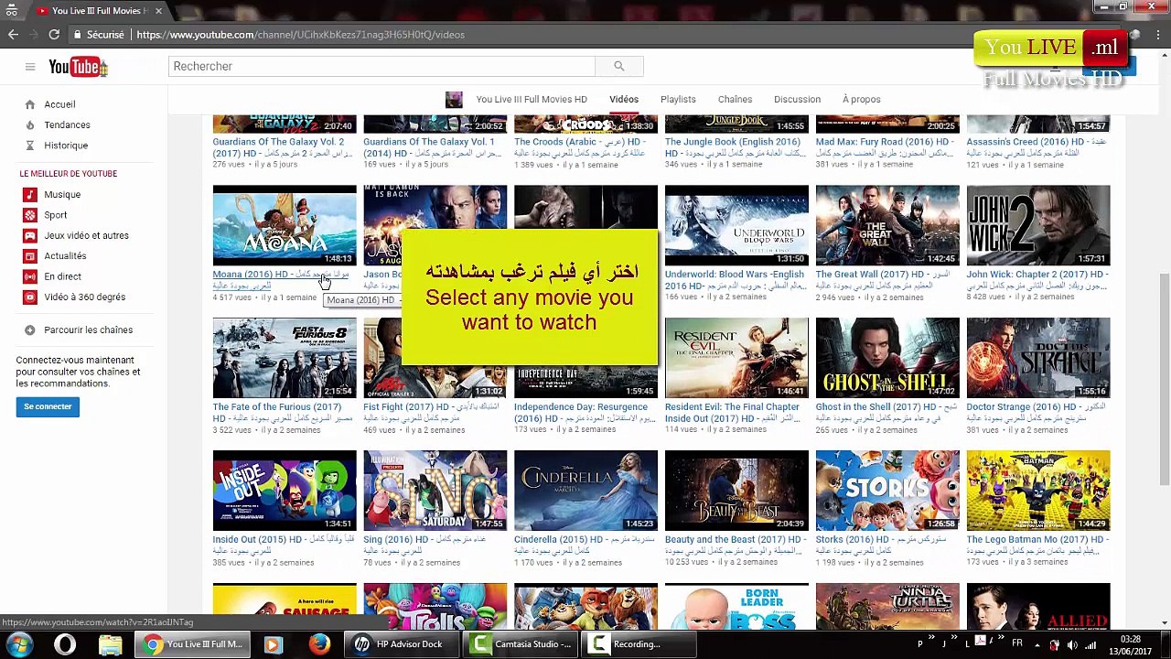Switch to the Vidéos tab
Screen dimensions: 1171x659
point(624,100)
